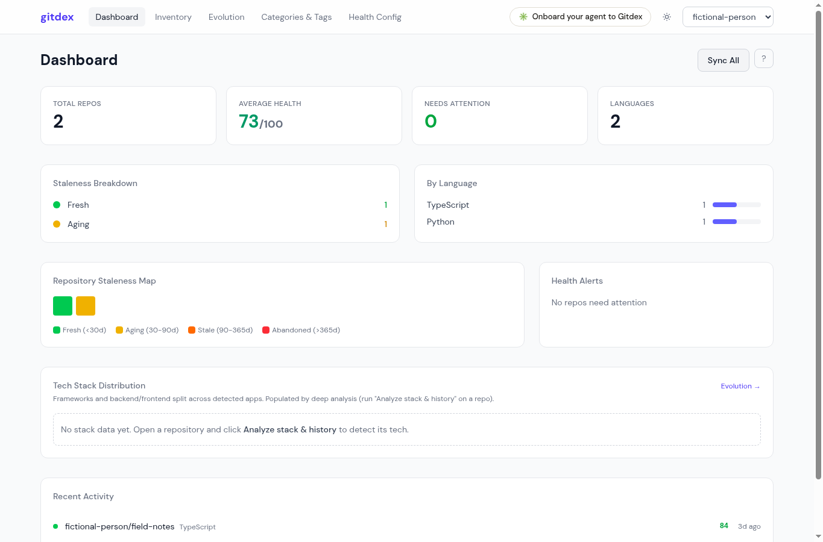Select the TypeScript label under By Language
Image resolution: width=823 pixels, height=542 pixels.
pos(448,205)
